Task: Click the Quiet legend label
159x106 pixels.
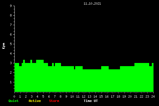Action: pos(14,101)
